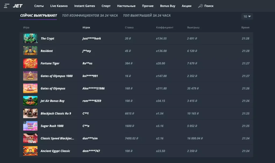The height and width of the screenshot is (163, 275).
Task: Open the Resident slot thumbnail
Action: (30, 51)
